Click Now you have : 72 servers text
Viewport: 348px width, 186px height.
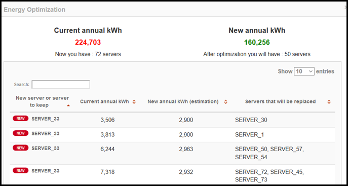click(x=88, y=54)
